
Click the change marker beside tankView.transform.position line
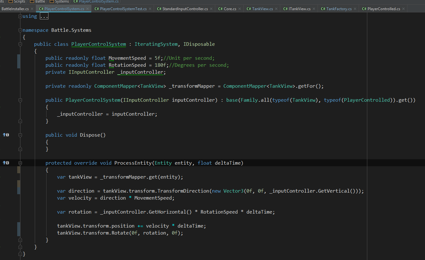19,229
